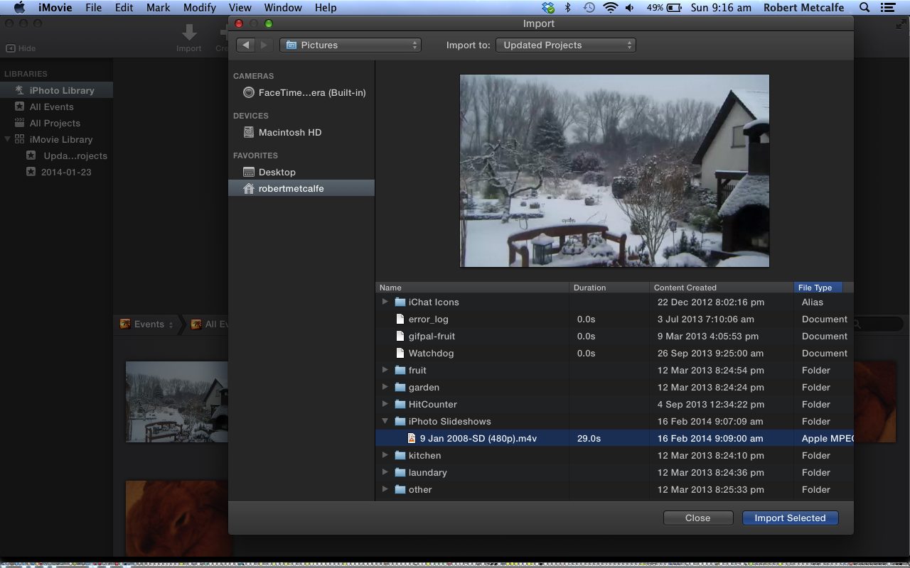Screen dimensions: 910x568
Task: Click the Close button in Import dialog
Action: coord(697,518)
